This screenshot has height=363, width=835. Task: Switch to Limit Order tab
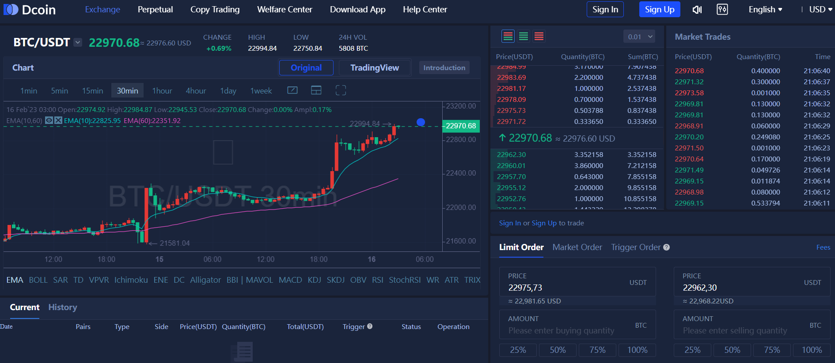tap(521, 247)
